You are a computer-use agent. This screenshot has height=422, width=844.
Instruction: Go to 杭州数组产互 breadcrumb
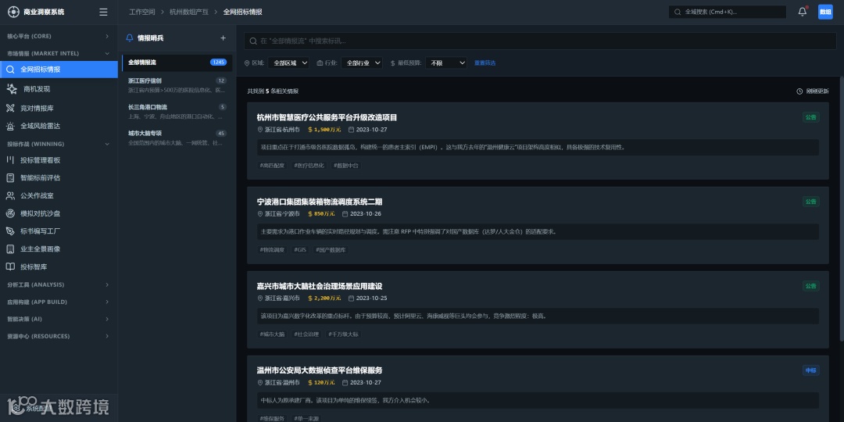[189, 12]
